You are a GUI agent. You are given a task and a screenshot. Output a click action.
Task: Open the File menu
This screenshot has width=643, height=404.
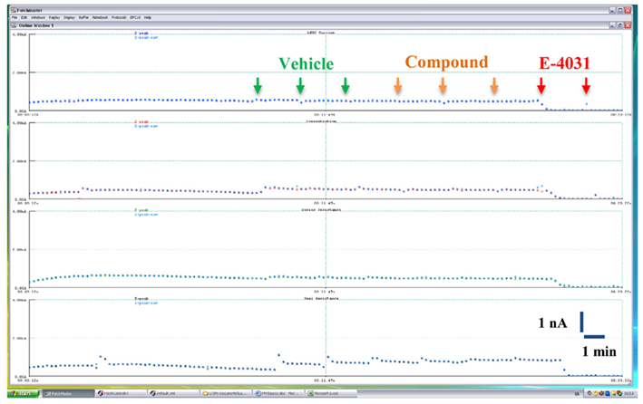(15, 17)
